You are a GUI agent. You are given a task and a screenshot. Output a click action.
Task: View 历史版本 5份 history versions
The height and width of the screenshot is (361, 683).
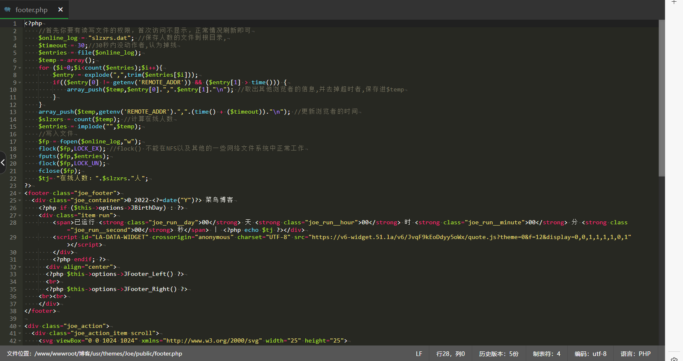(x=499, y=354)
